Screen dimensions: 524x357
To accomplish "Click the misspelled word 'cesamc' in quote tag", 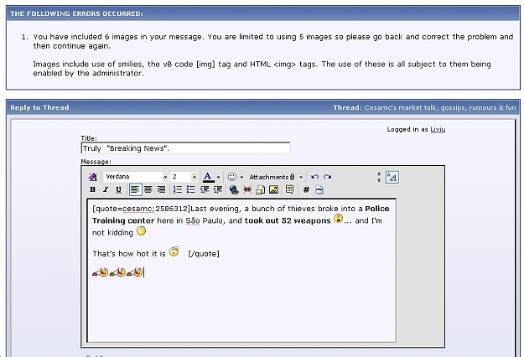I will point(137,209).
